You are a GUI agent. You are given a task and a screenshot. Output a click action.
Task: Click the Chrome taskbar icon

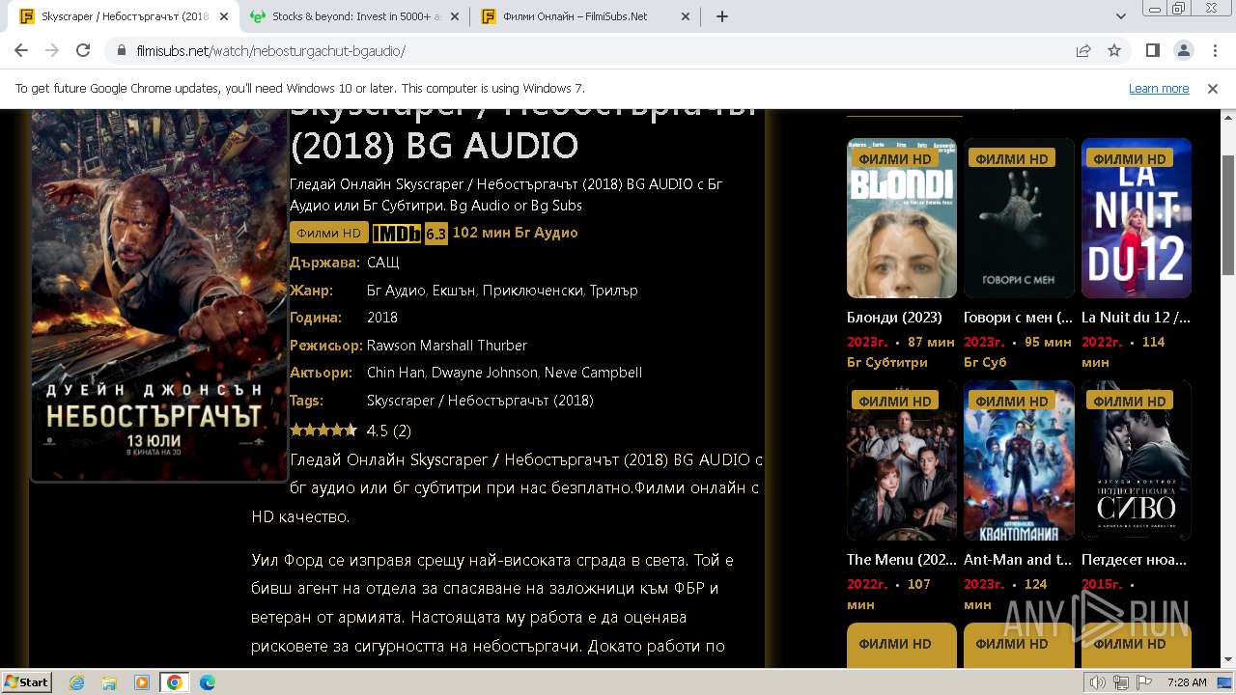tap(175, 682)
